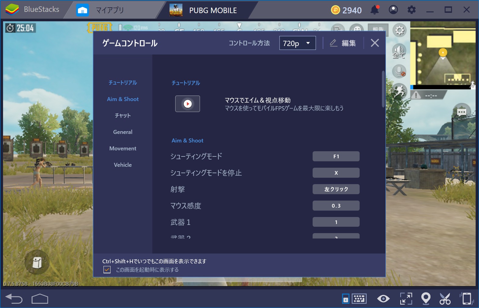The width and height of the screenshot is (479, 308).
Task: Select チュートリアル in the sidebar
Action: click(x=123, y=82)
